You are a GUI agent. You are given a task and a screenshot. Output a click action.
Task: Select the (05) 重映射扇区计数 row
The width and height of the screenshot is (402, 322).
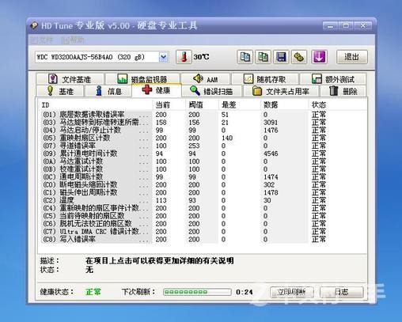[x=203, y=138]
